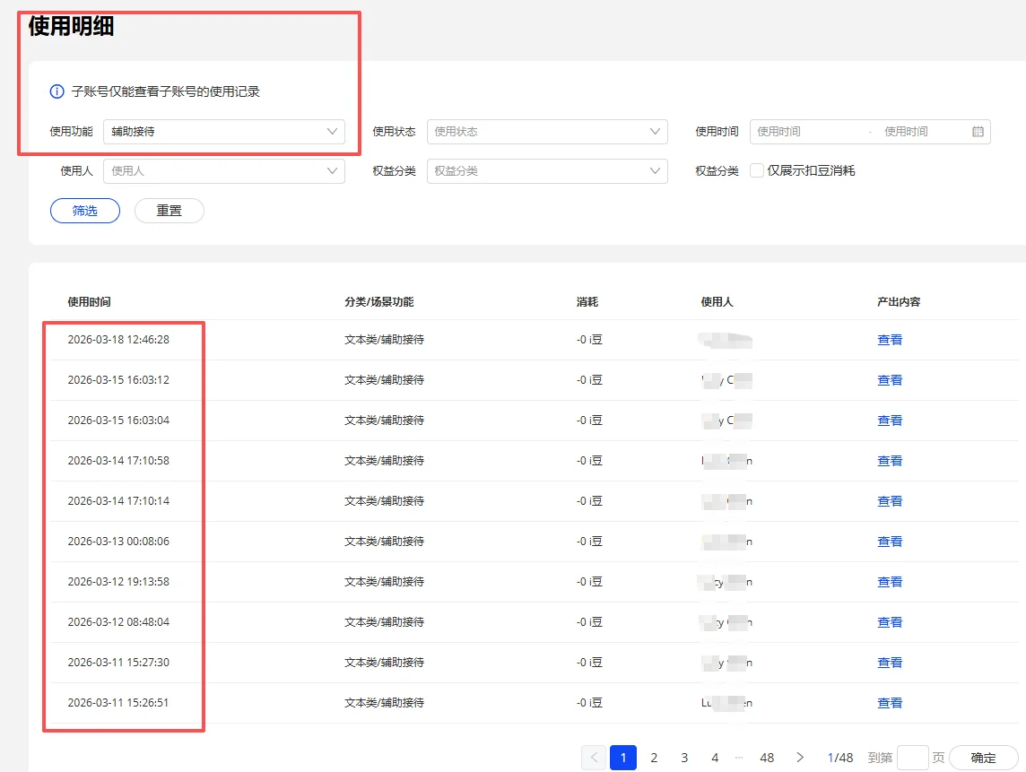Go to page 2 of results
Screen dimensions: 1026x772
(654, 758)
